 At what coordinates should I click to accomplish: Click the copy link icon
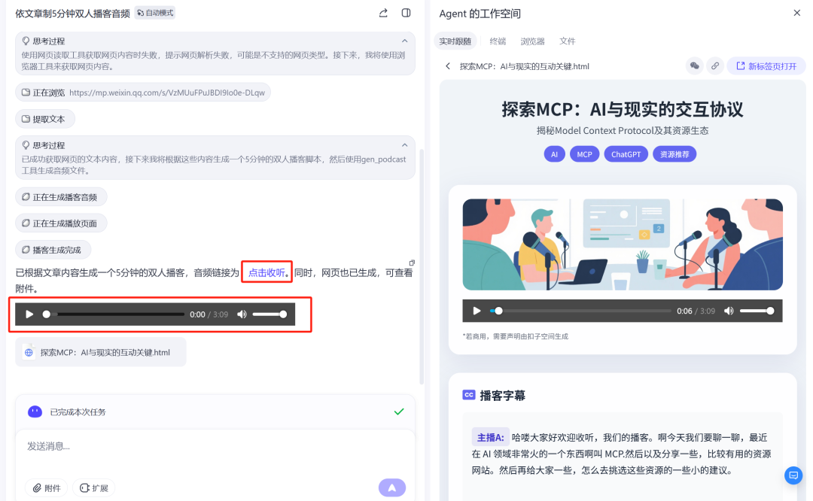(x=715, y=65)
